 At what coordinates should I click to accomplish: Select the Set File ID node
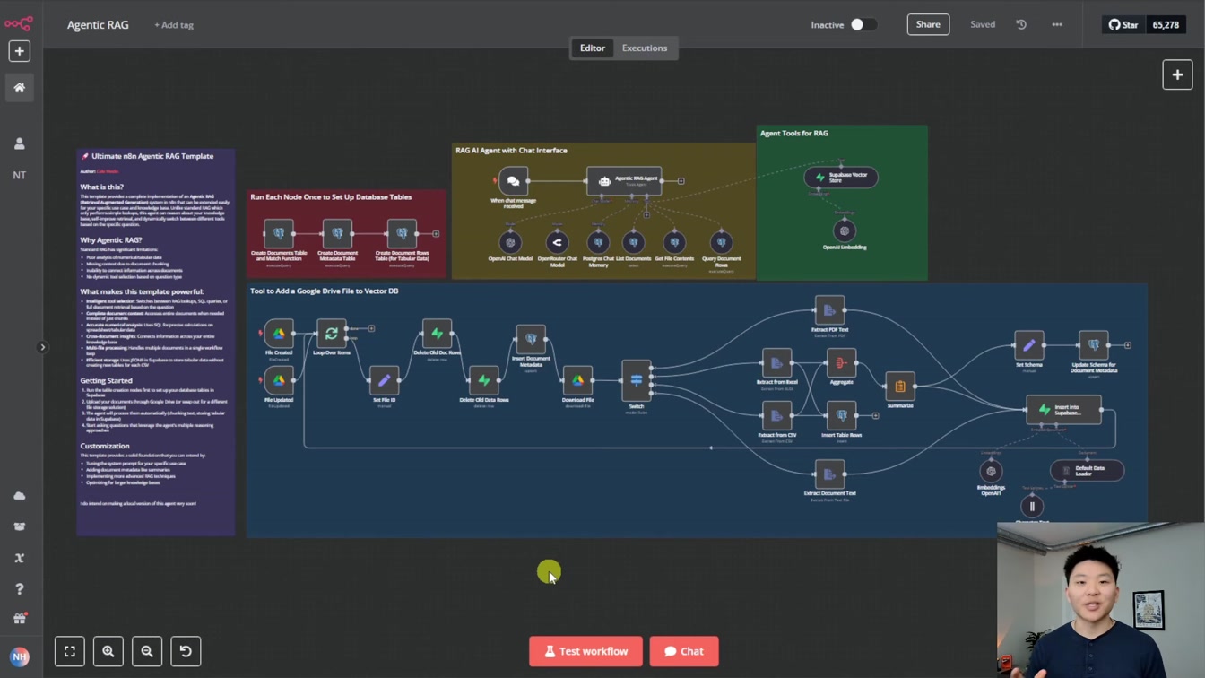pyautogui.click(x=384, y=380)
